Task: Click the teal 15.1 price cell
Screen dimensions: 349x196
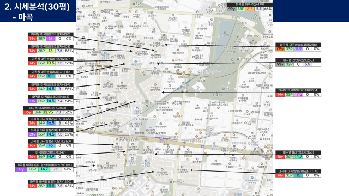Action: 51,76
